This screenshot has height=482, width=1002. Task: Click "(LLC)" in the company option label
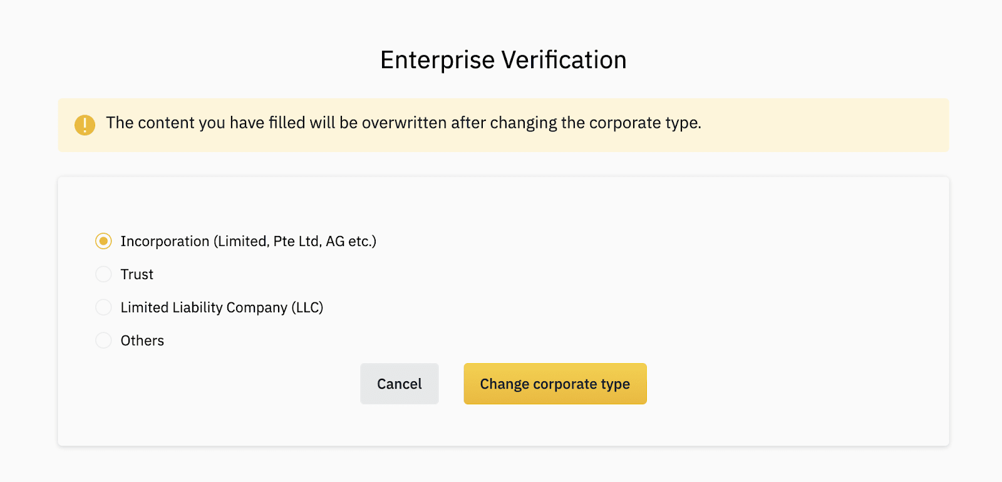(x=307, y=308)
